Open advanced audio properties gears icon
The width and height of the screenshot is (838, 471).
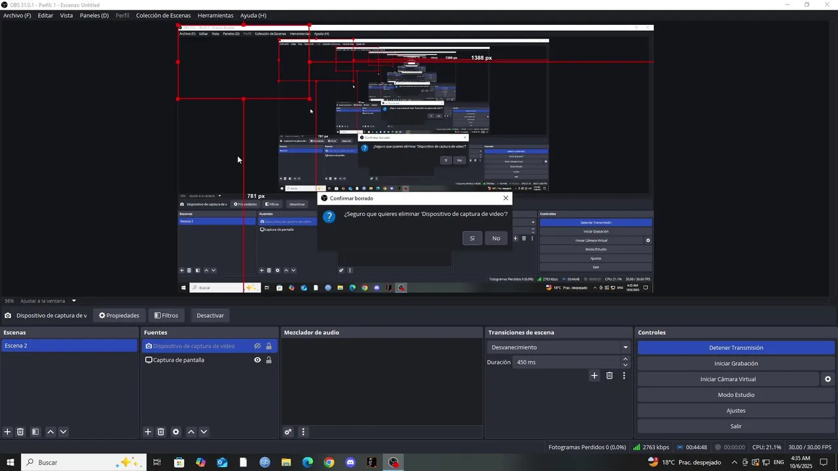click(288, 432)
